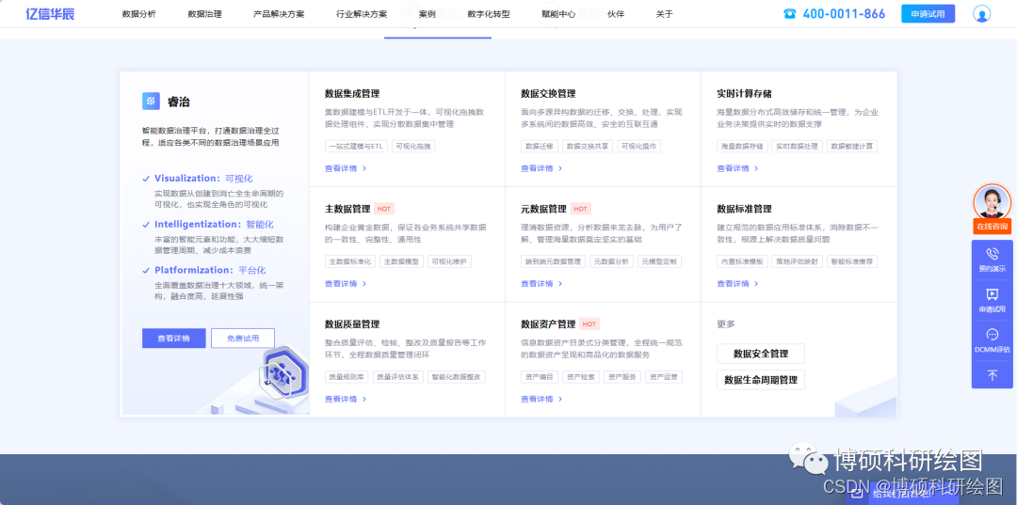This screenshot has height=505, width=1017.
Task: Click the 元数据分析 tag
Action: [611, 261]
